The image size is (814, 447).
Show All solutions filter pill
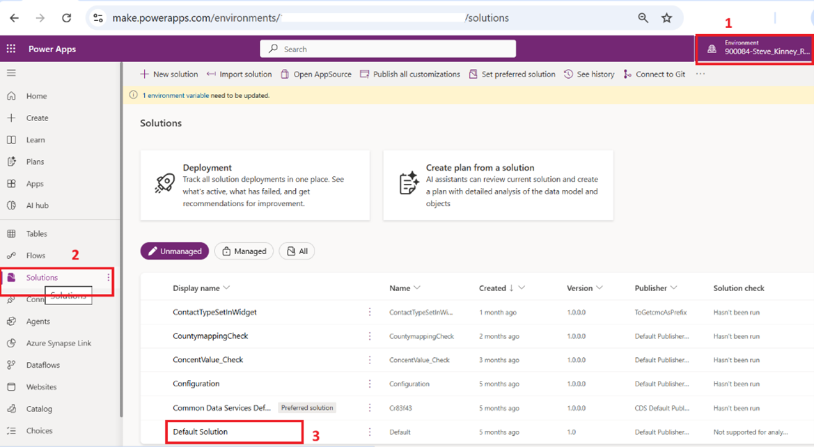(297, 251)
